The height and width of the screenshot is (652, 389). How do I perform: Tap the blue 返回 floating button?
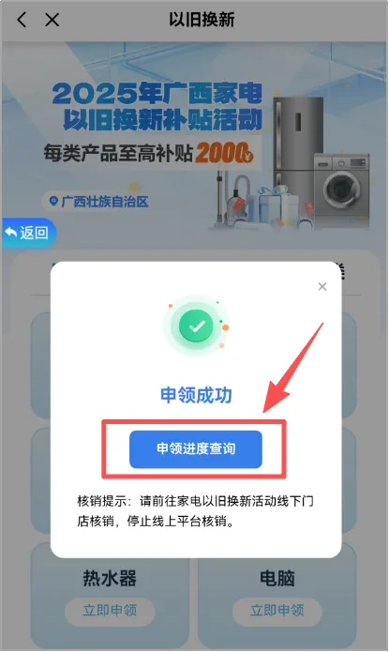pyautogui.click(x=28, y=233)
